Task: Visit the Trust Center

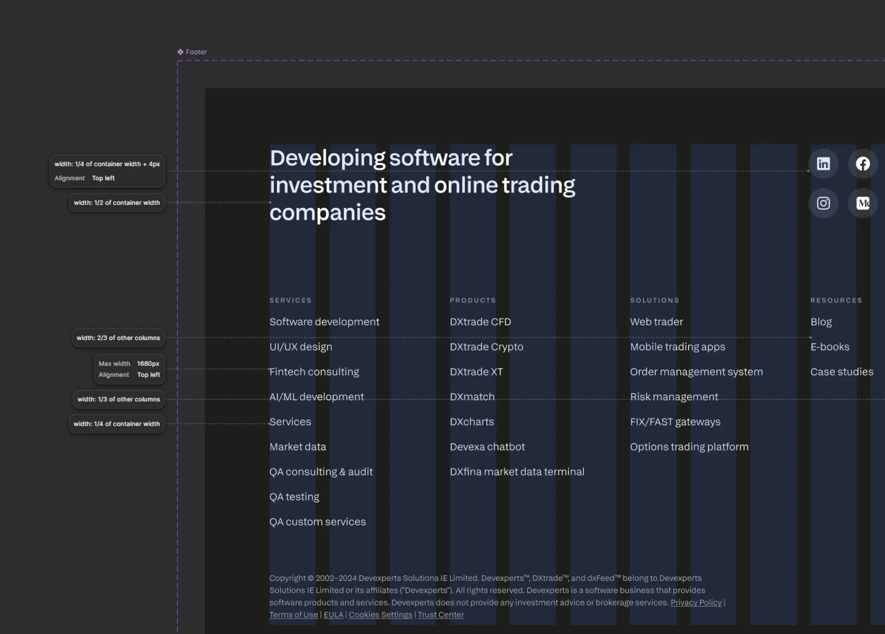Action: (441, 614)
